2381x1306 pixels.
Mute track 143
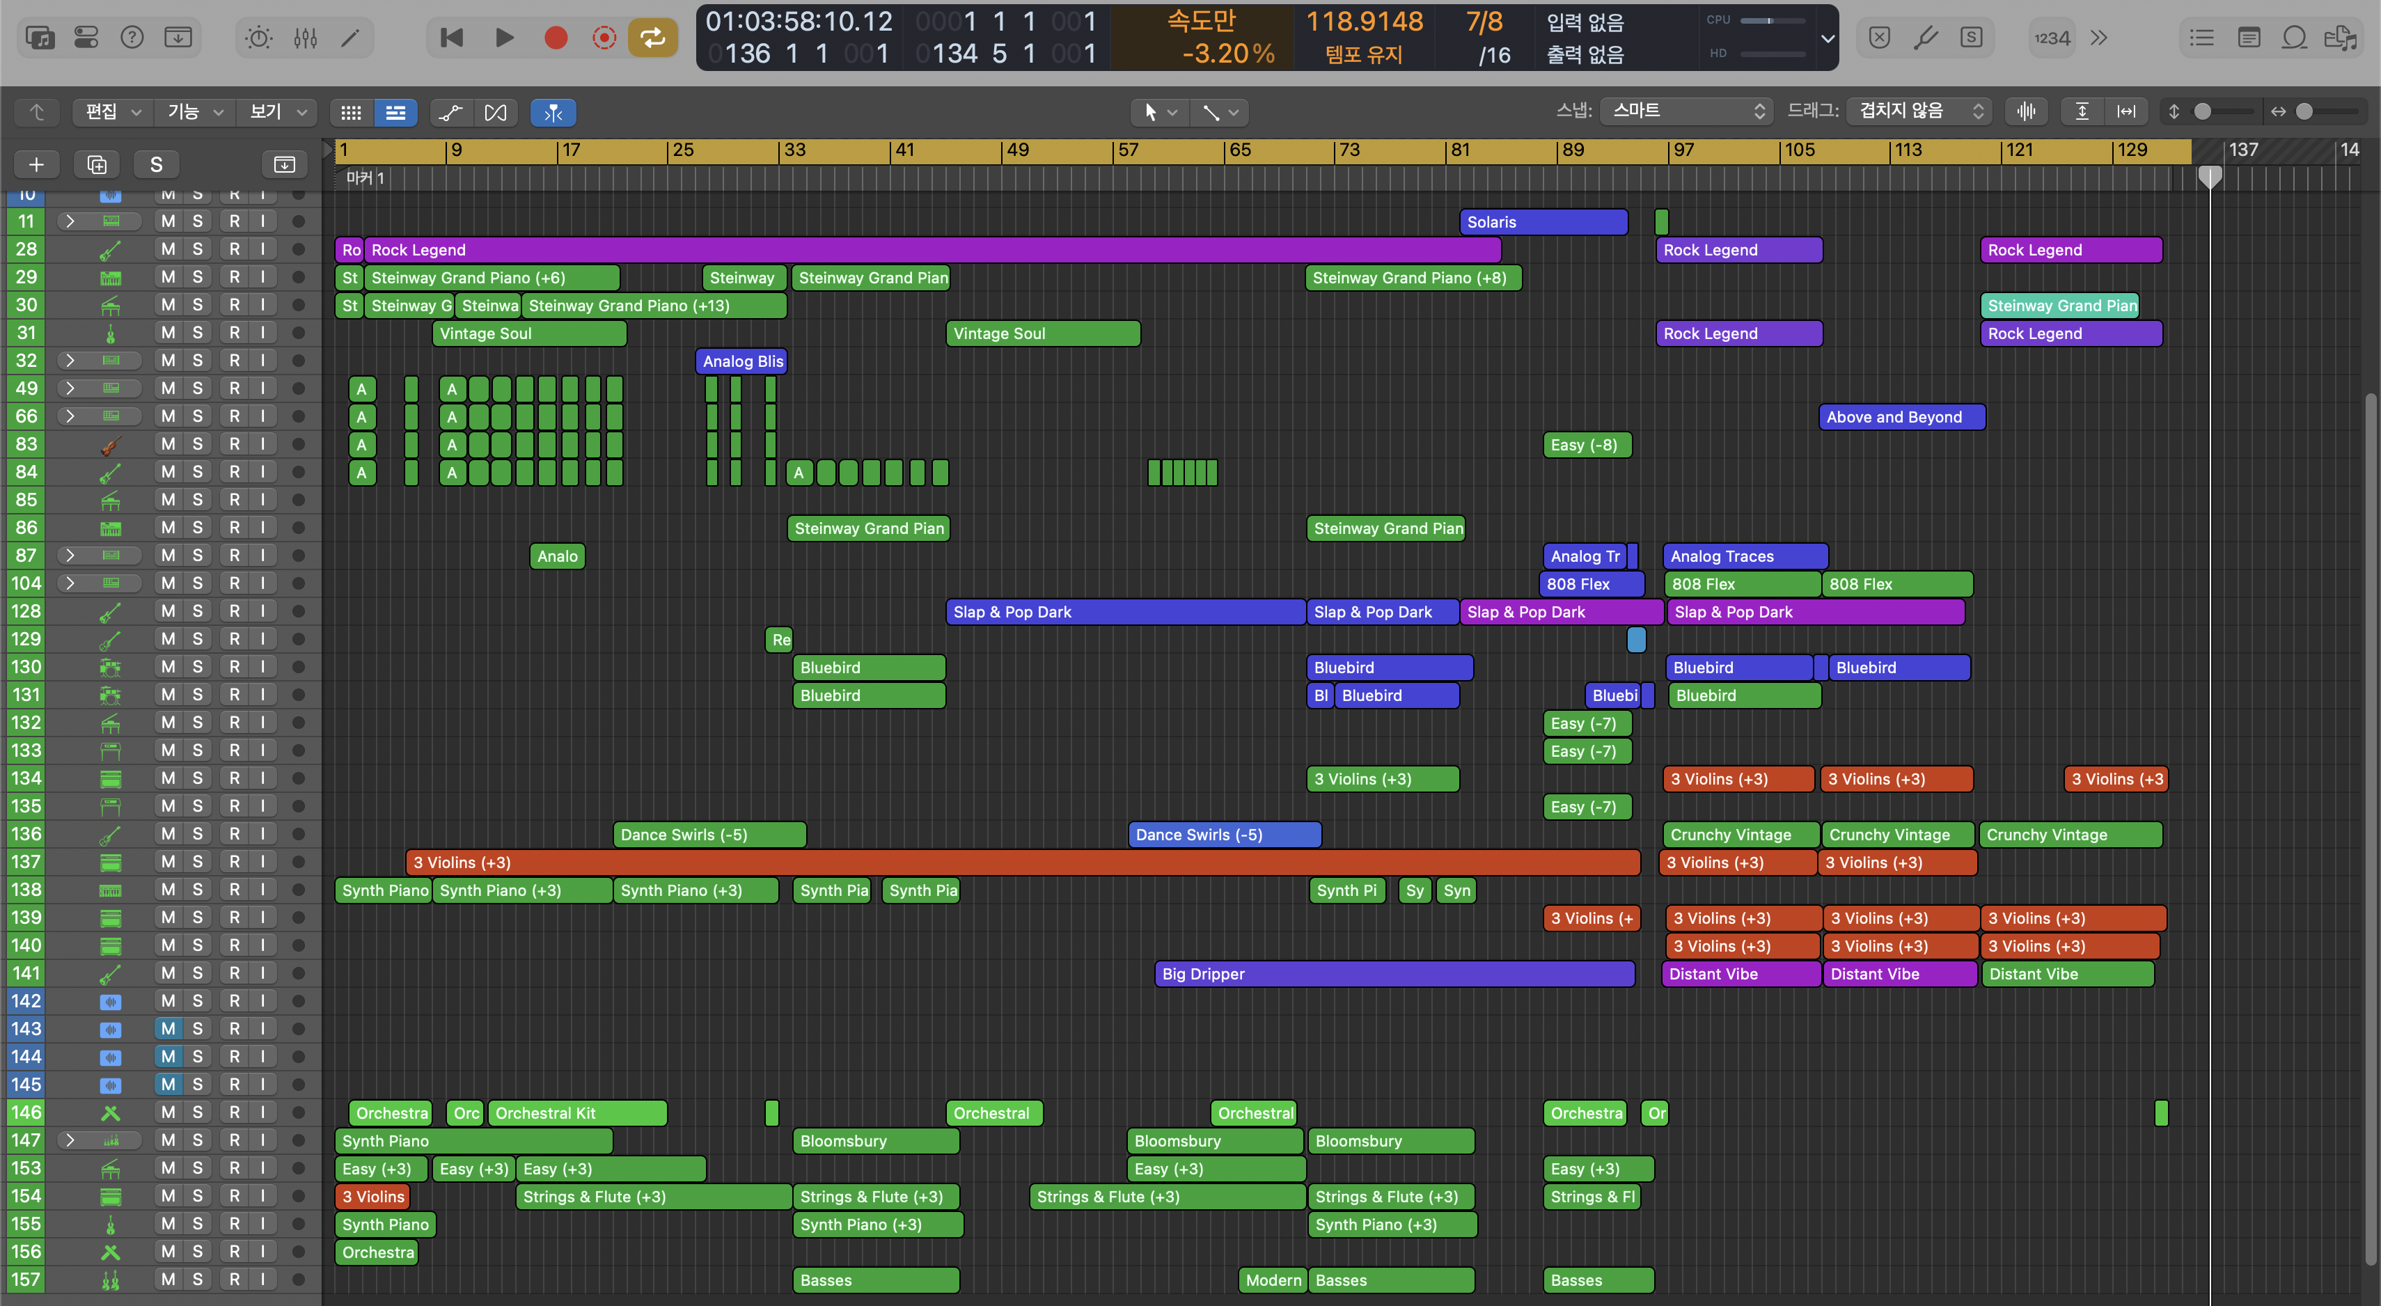[x=168, y=1029]
